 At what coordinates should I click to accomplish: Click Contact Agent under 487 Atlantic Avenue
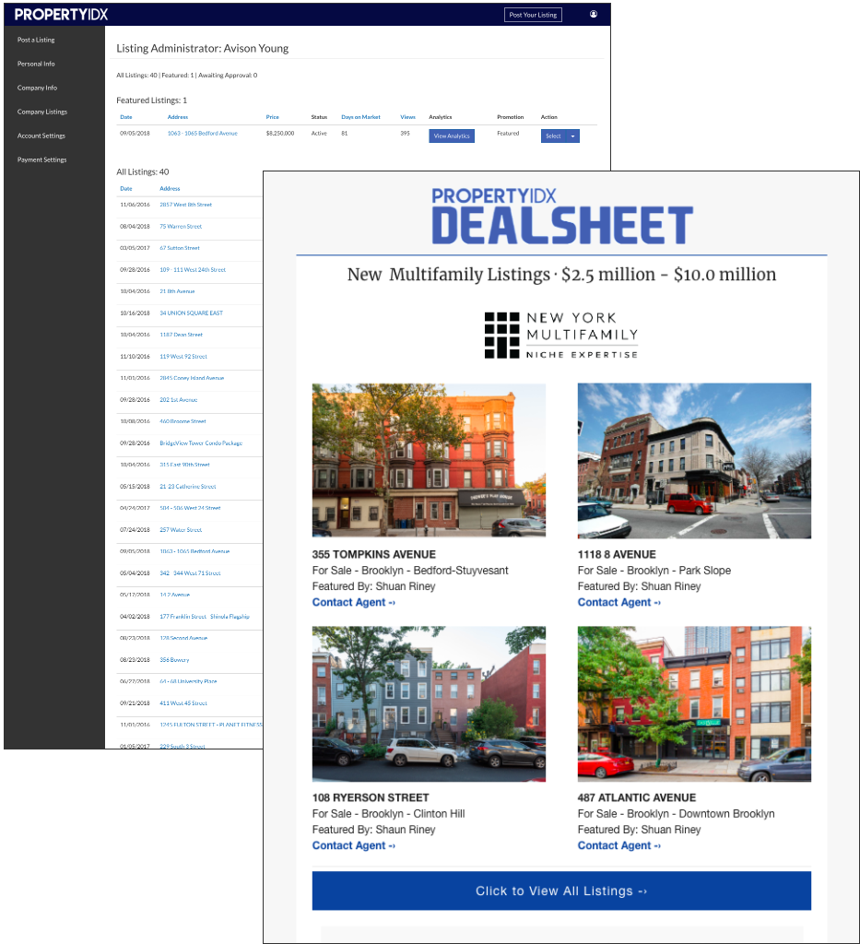pos(619,845)
